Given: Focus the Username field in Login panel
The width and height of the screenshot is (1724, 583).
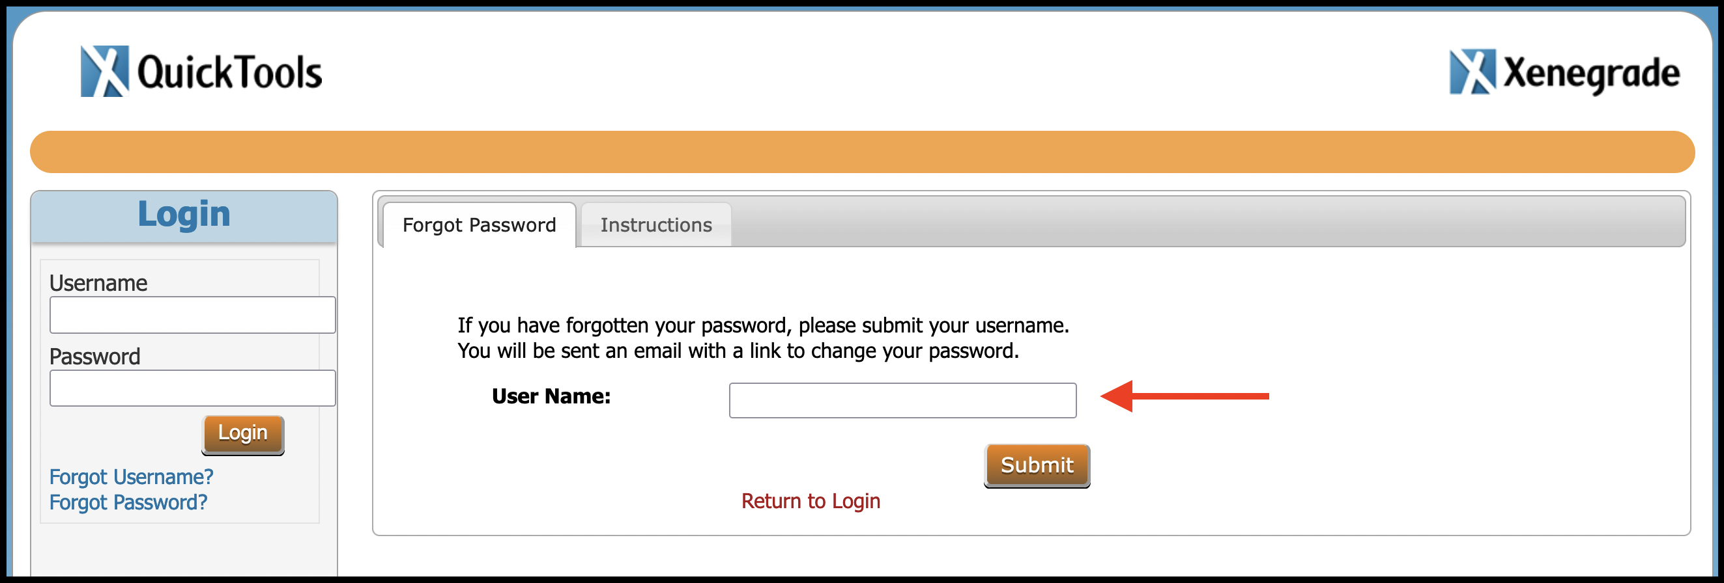Looking at the screenshot, I should click(x=192, y=315).
